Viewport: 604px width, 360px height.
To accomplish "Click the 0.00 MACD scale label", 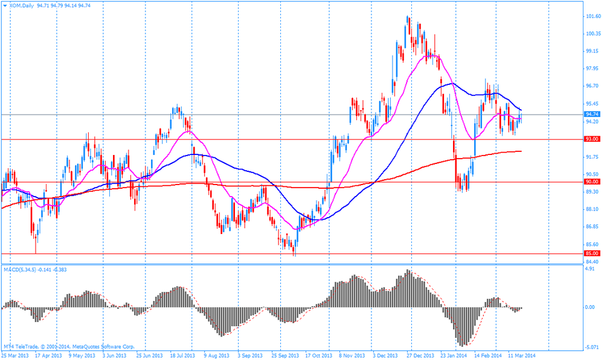I will [590, 307].
